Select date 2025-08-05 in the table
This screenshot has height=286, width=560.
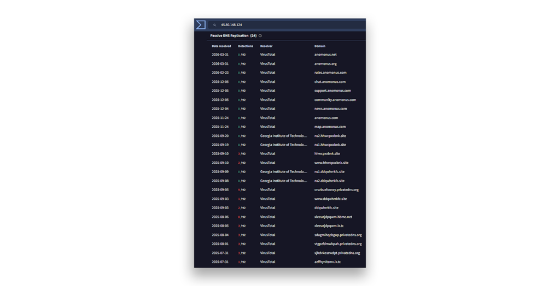pyautogui.click(x=220, y=226)
